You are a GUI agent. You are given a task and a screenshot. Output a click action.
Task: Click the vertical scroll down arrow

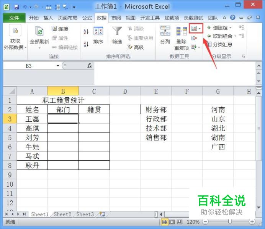[x=259, y=208]
